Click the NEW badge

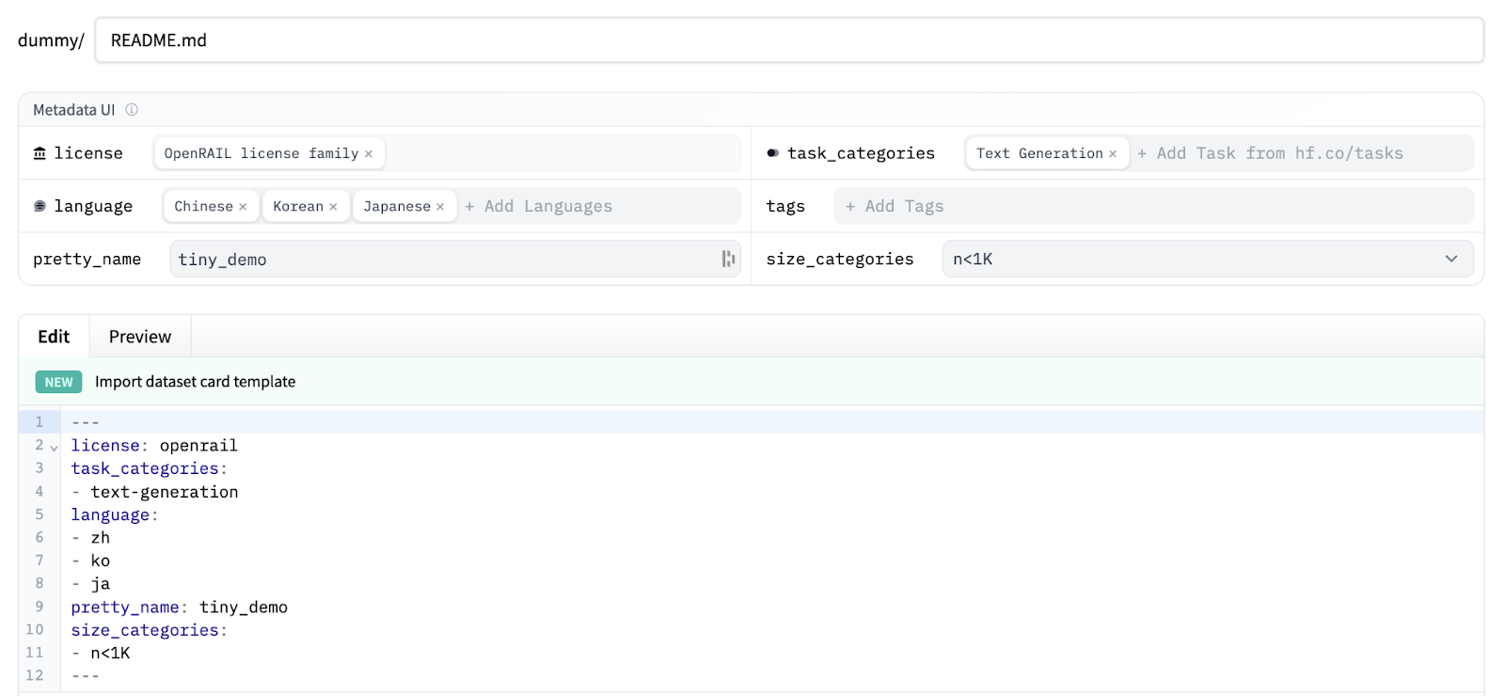coord(58,382)
